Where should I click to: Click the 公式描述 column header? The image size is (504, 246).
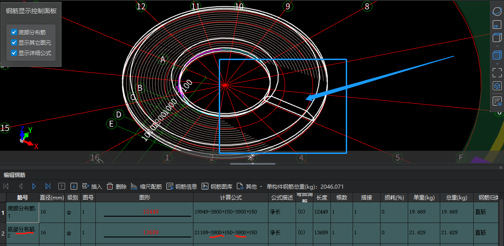pos(282,198)
